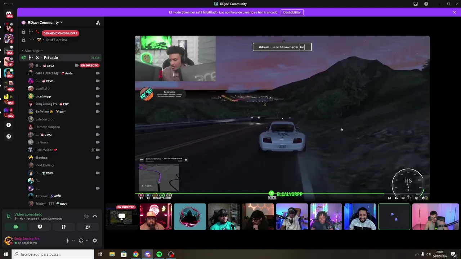The image size is (461, 259).
Task: Open the soundboard button
Action: pyautogui.click(x=88, y=227)
